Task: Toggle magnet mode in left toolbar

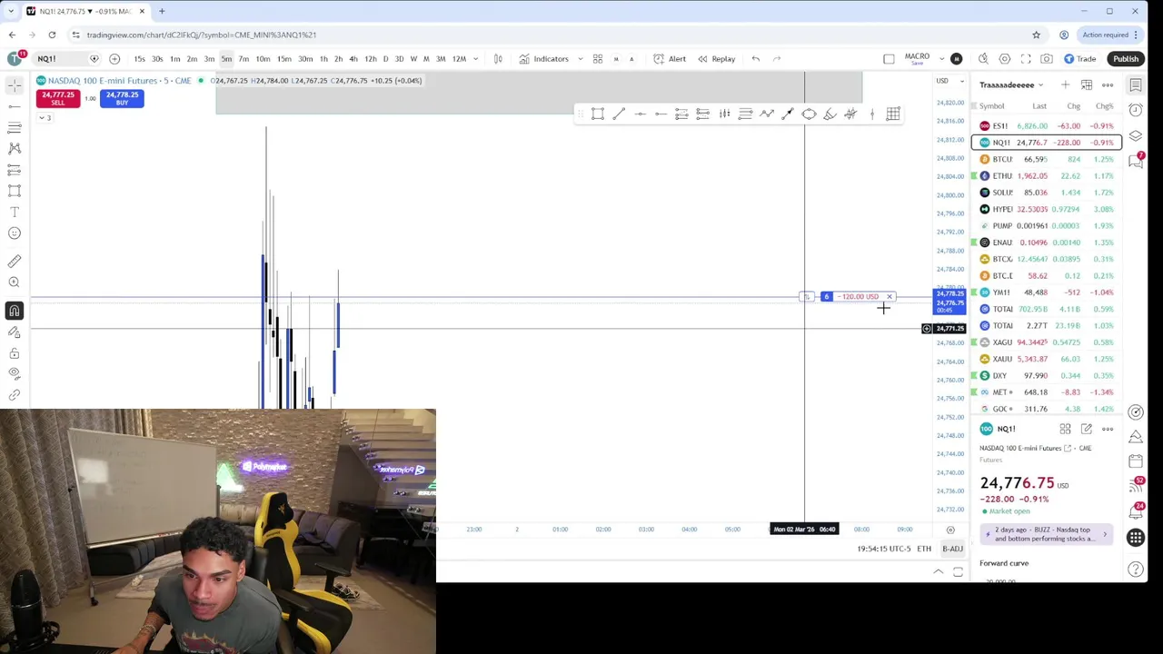Action: pyautogui.click(x=15, y=311)
